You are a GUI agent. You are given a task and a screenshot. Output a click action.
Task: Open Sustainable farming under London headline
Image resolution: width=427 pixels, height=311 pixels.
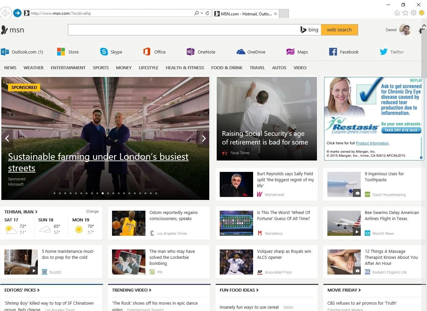pyautogui.click(x=98, y=162)
